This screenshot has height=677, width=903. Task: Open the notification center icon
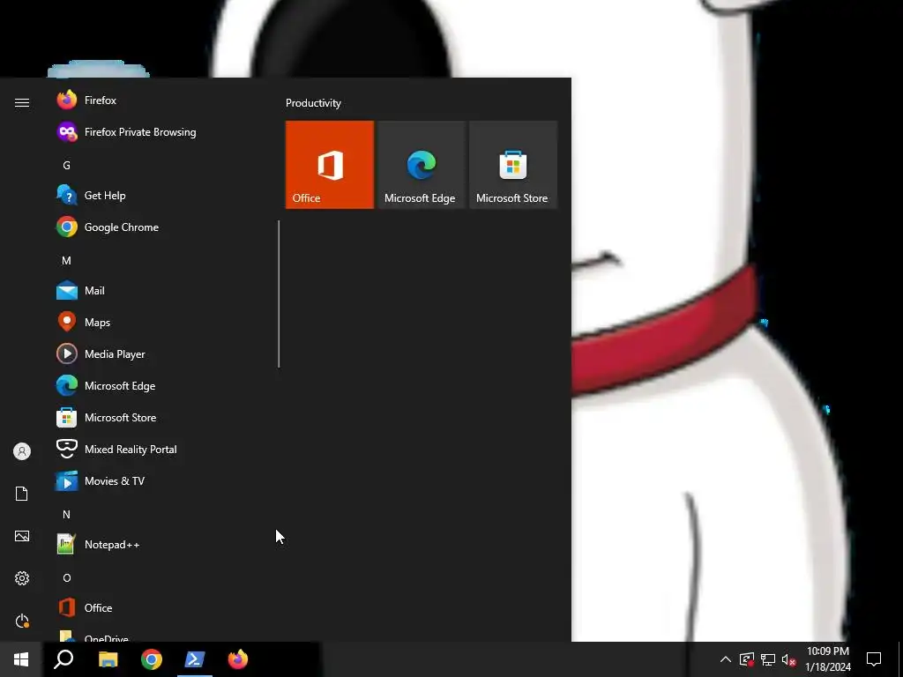874,659
